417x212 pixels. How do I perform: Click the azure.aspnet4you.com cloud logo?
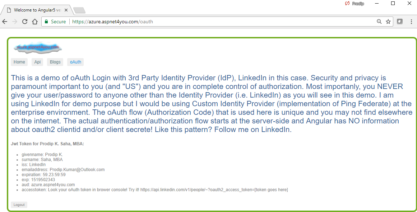[x=38, y=47]
